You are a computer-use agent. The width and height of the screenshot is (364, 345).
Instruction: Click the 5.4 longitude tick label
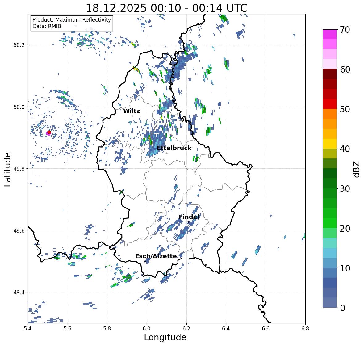[28, 329]
